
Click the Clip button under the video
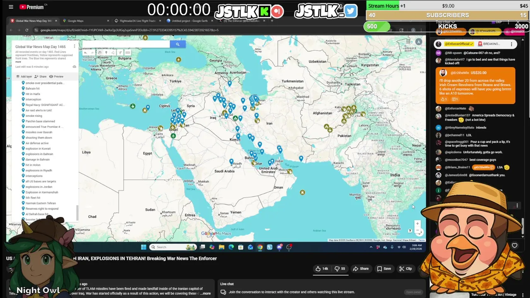click(405, 269)
